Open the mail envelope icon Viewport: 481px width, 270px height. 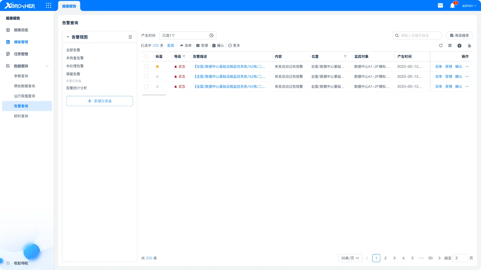pos(440,5)
